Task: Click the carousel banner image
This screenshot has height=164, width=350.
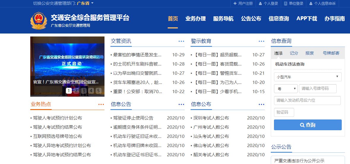Action: 67,59
